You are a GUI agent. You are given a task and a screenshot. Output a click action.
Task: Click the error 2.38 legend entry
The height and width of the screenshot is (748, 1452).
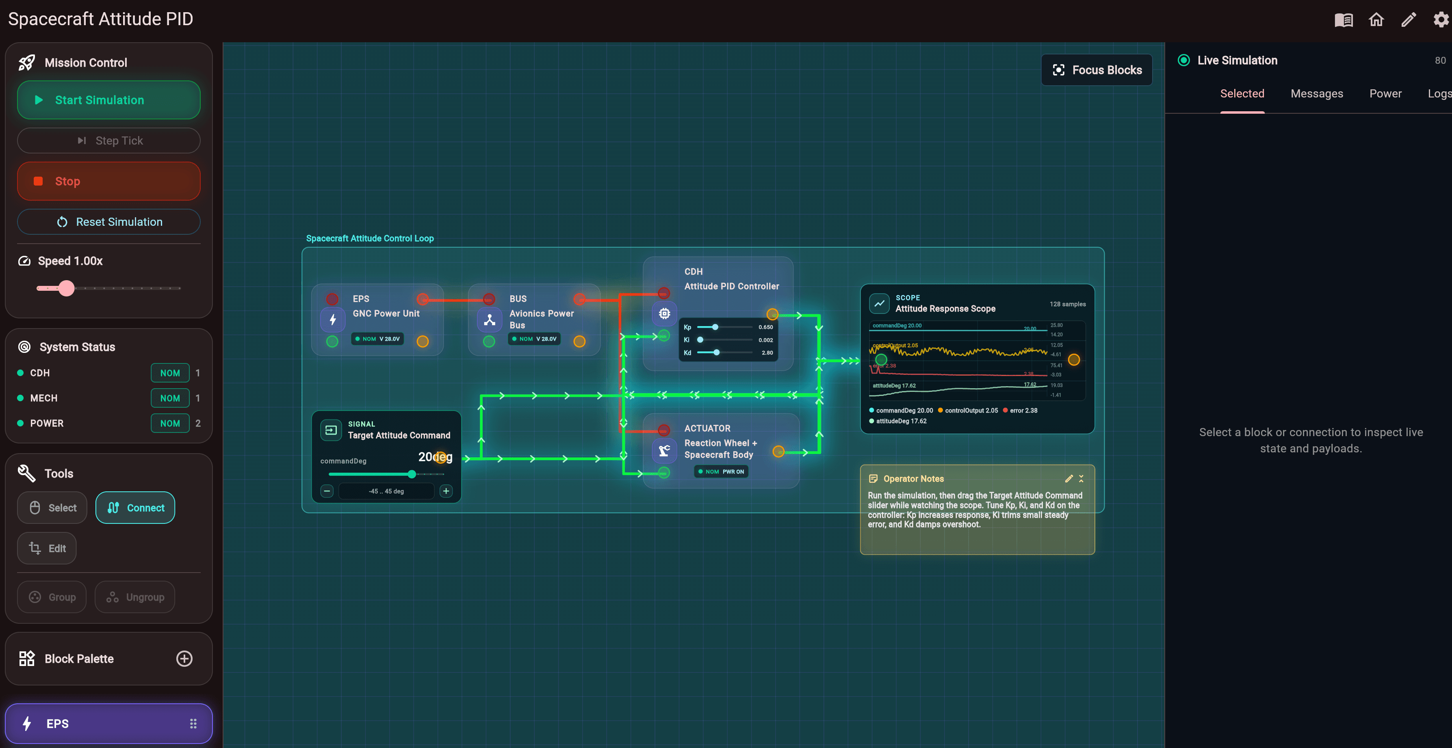[1020, 411]
